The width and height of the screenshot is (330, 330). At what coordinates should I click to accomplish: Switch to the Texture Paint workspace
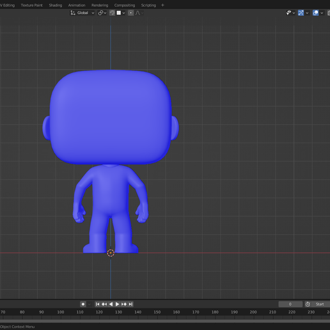click(31, 5)
